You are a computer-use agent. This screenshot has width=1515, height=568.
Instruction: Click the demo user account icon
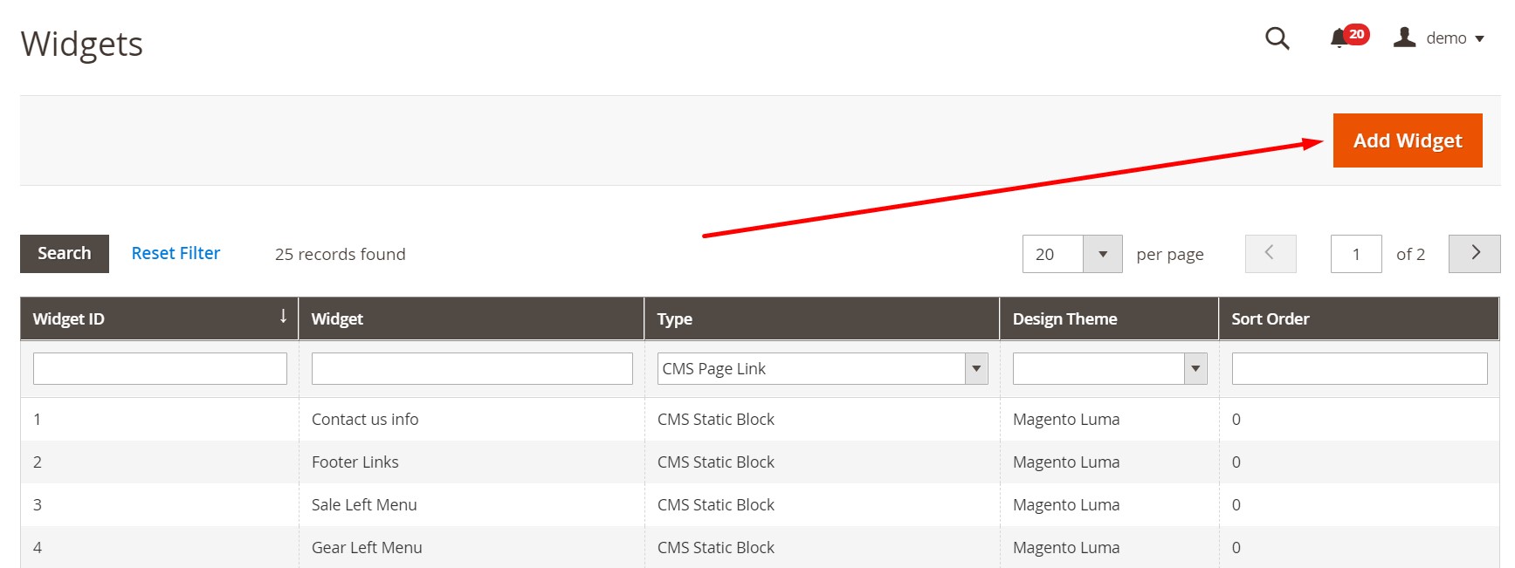pyautogui.click(x=1404, y=38)
